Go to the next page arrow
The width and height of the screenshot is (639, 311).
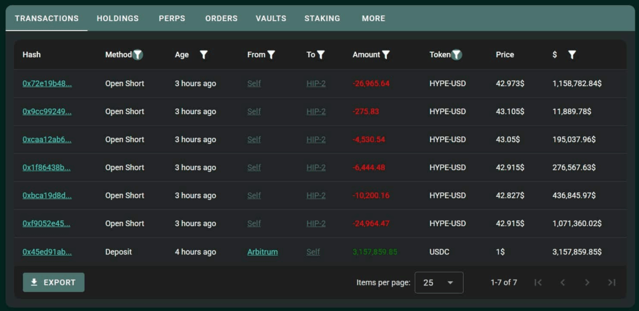587,282
